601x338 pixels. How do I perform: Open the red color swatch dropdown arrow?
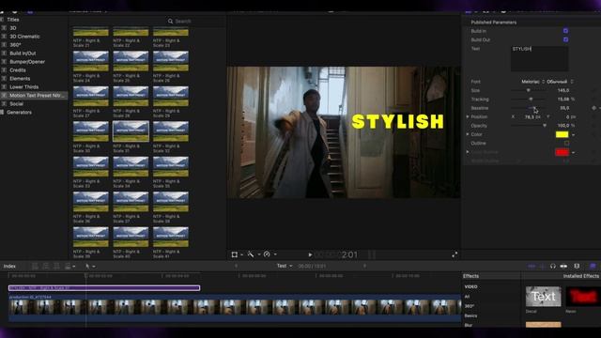tap(574, 152)
